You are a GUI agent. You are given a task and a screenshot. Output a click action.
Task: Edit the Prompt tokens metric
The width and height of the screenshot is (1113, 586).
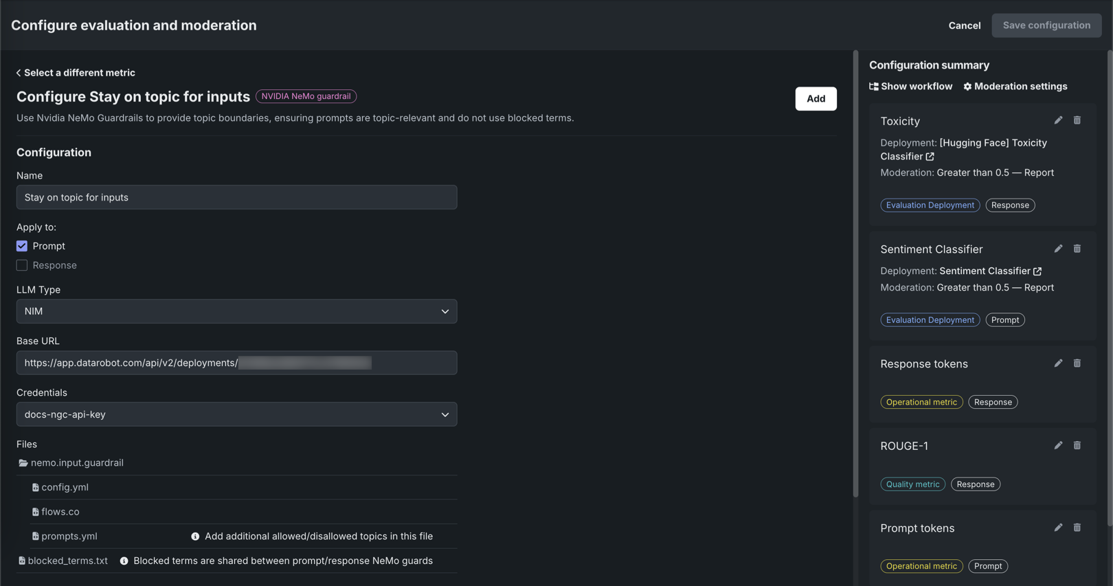point(1058,528)
